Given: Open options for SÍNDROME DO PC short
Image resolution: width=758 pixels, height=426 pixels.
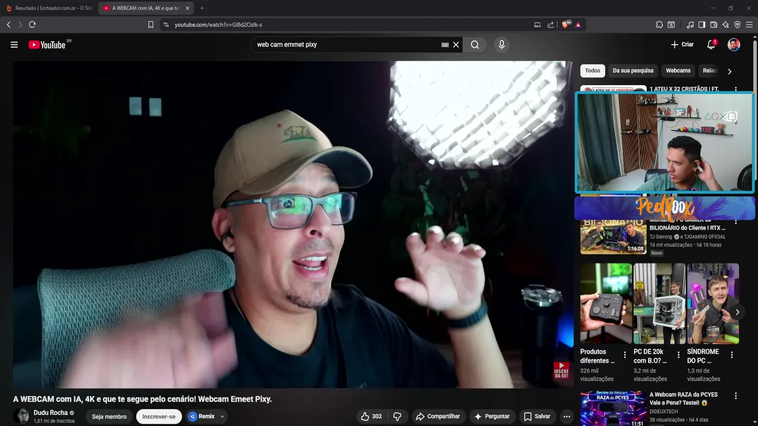Looking at the screenshot, I should (x=732, y=355).
